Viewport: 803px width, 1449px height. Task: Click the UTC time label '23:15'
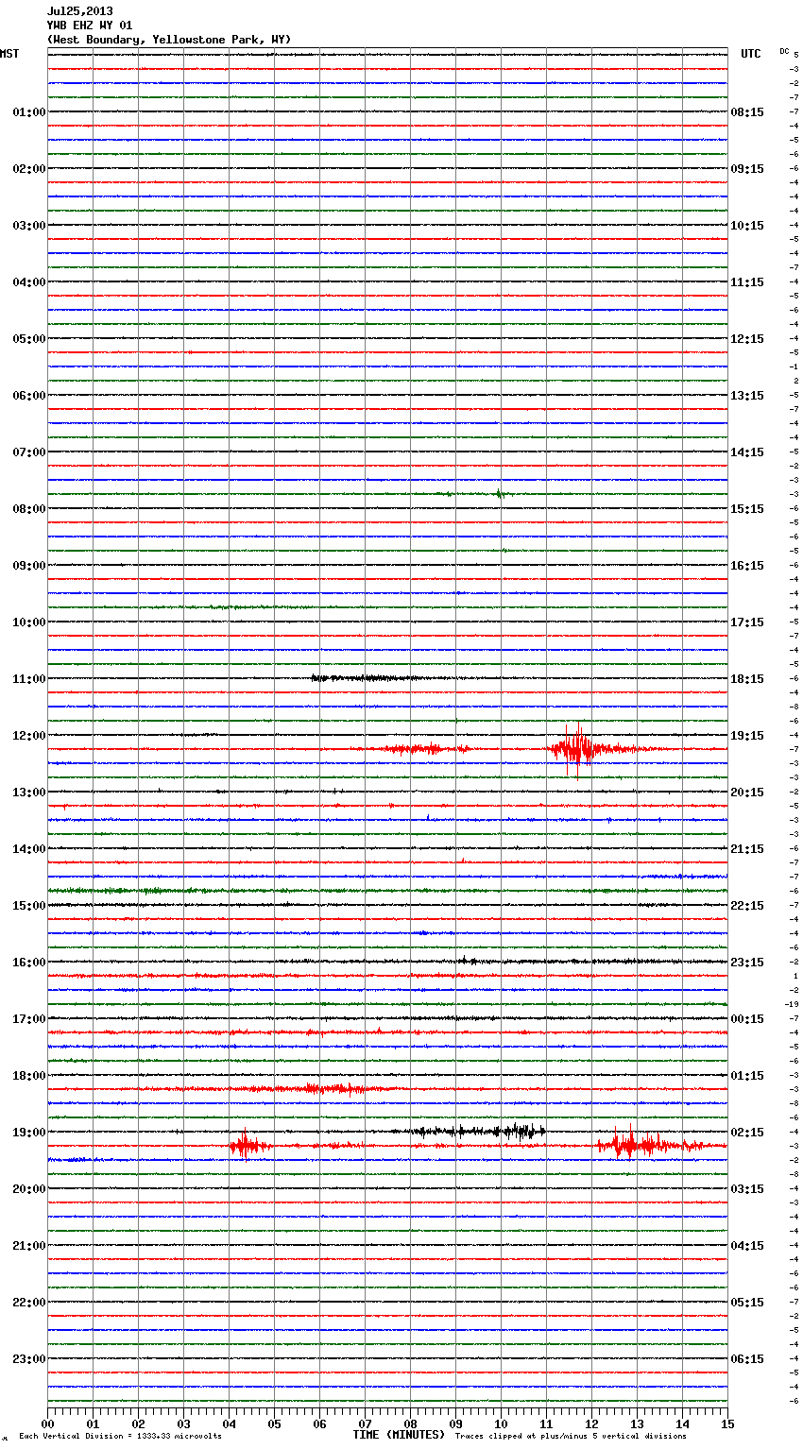pyautogui.click(x=747, y=963)
